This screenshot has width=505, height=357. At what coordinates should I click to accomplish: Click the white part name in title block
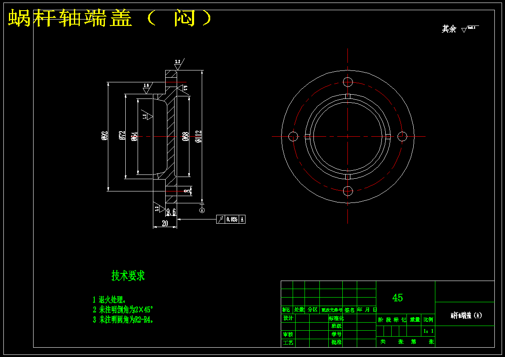[x=466, y=315]
